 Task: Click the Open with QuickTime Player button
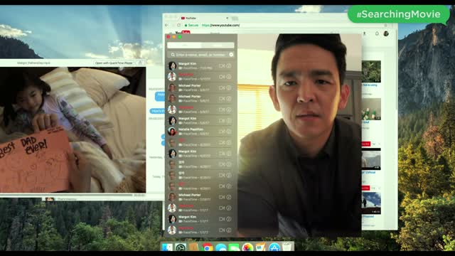click(114, 63)
